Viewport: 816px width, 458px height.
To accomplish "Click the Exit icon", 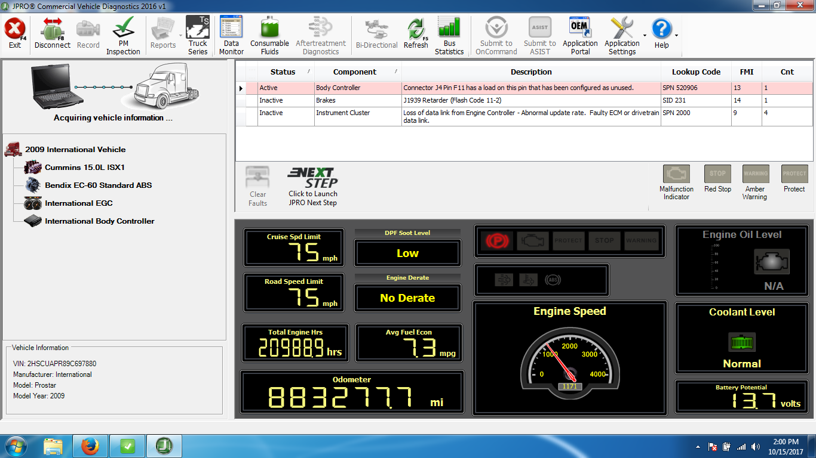I will (15, 35).
